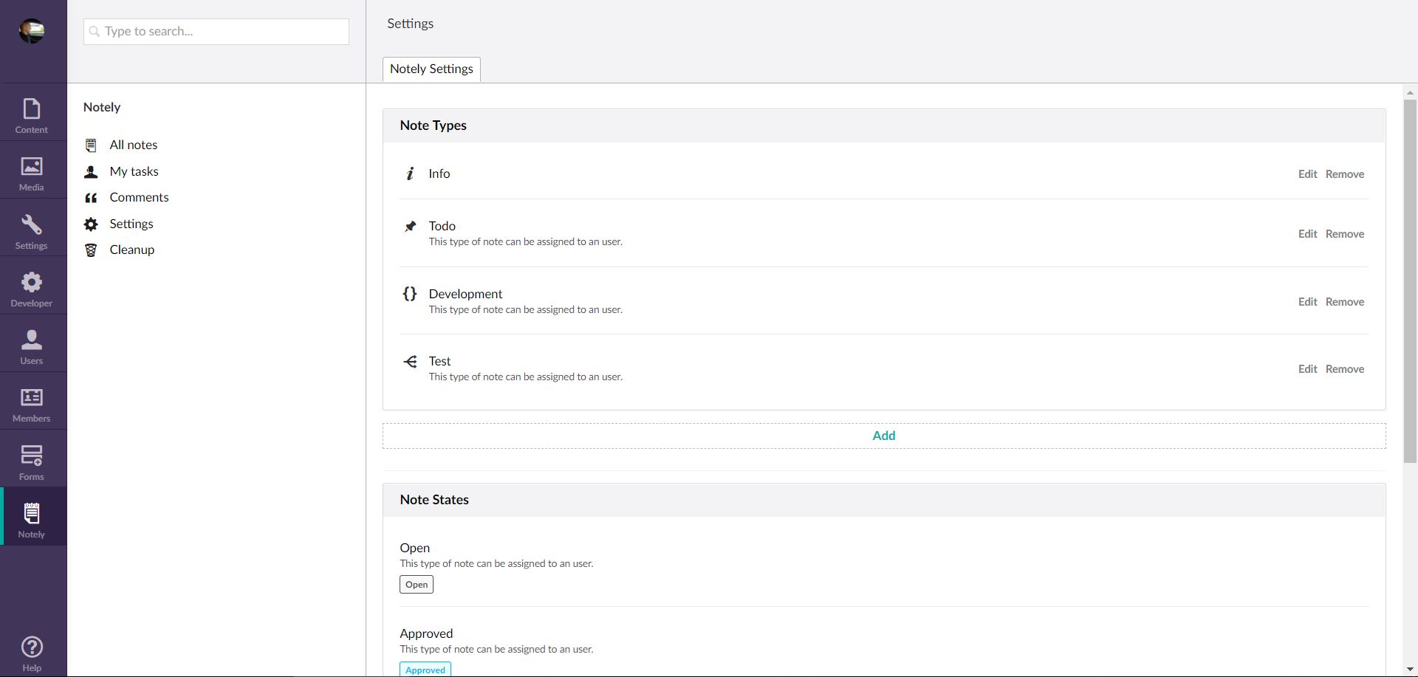
Task: Click the Info note type name
Action: point(439,173)
